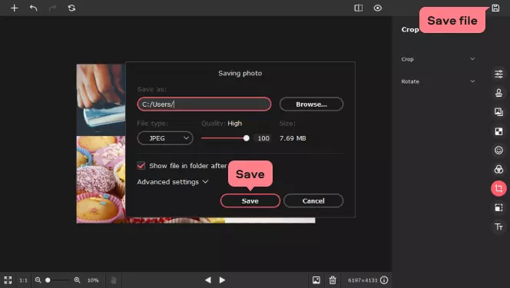Undo the last edit
The height and width of the screenshot is (288, 510).
pyautogui.click(x=34, y=8)
